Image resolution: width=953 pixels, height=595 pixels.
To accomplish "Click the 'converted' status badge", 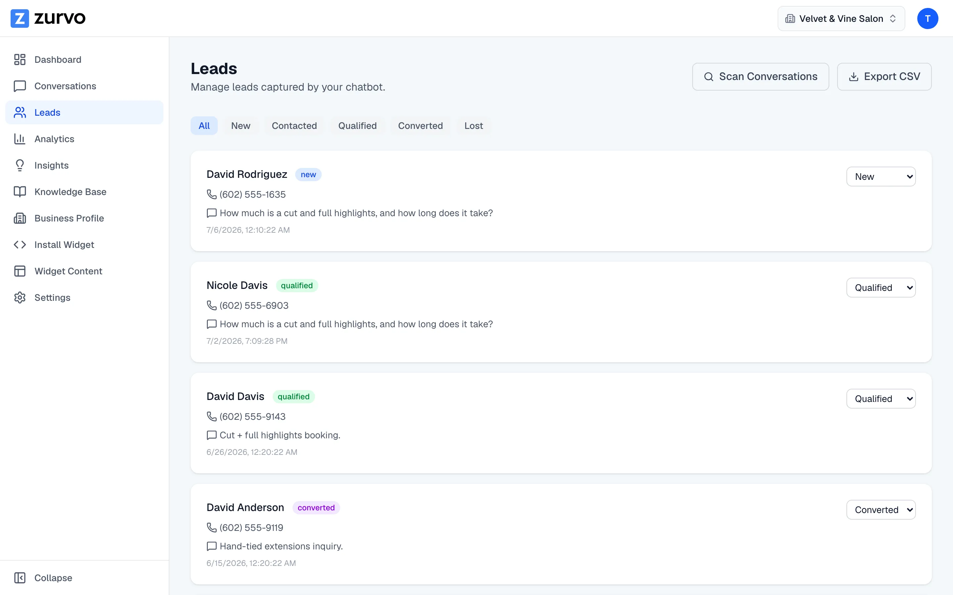I will pyautogui.click(x=316, y=508).
